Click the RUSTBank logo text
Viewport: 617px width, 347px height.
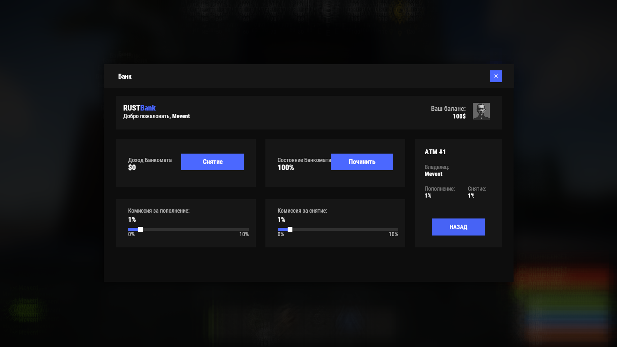[x=139, y=108]
